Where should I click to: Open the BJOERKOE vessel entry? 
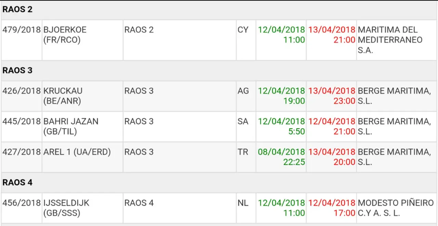[x=65, y=35]
